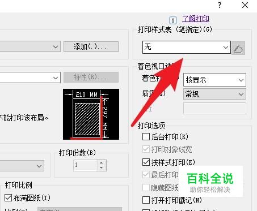Viewport: 257px width, 211px height.
Task: Click the DPI input field below 常规
Action: click(214, 108)
